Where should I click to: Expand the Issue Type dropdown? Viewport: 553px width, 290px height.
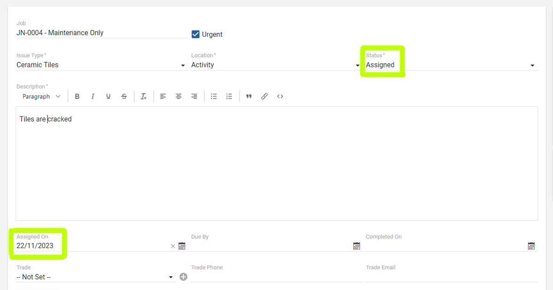pyautogui.click(x=182, y=65)
